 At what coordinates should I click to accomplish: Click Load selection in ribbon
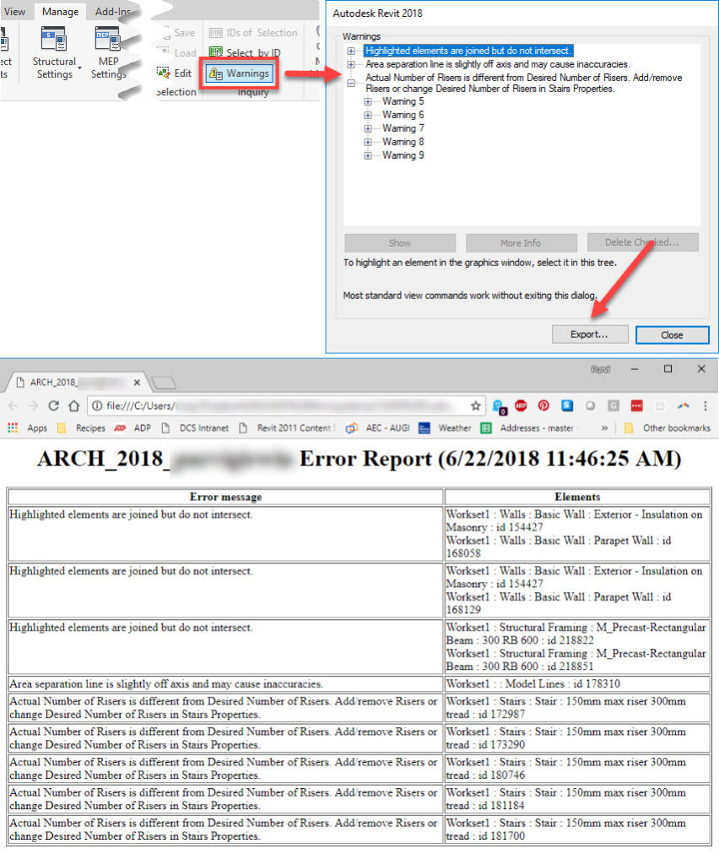[177, 52]
